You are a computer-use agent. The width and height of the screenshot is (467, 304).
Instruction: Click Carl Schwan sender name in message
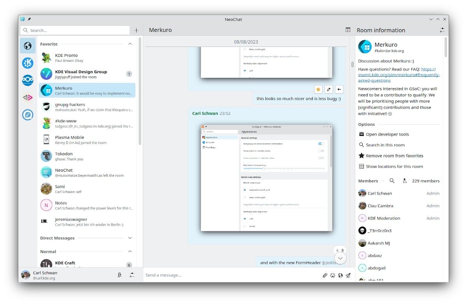205,113
